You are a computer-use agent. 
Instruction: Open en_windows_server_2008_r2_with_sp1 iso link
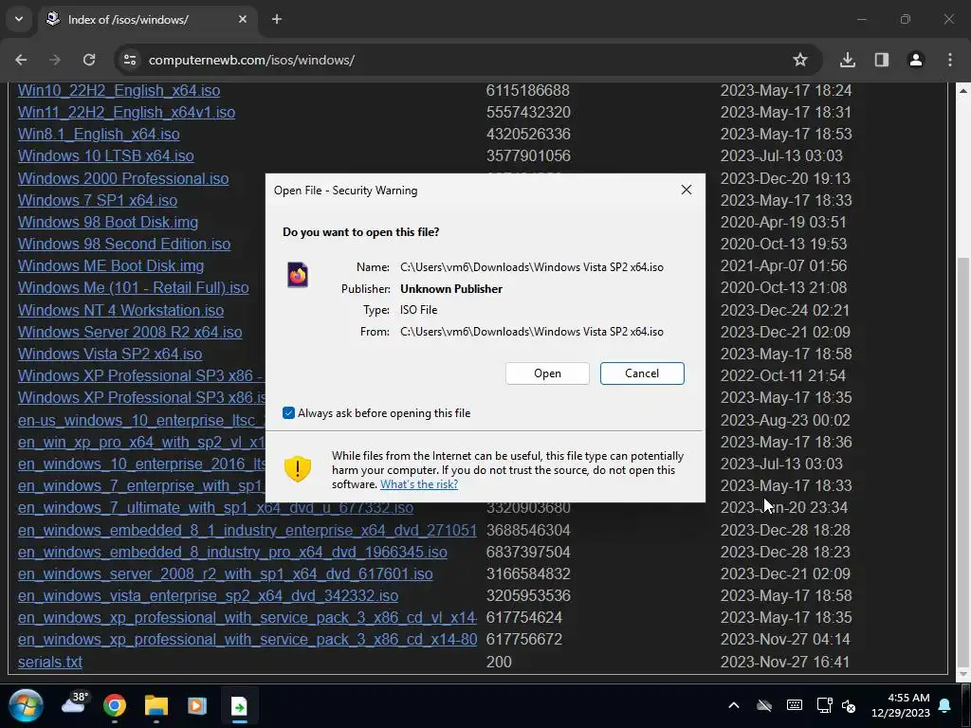click(226, 573)
